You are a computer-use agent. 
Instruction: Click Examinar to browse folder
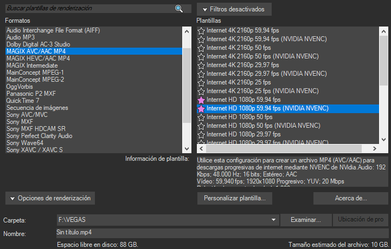306,220
